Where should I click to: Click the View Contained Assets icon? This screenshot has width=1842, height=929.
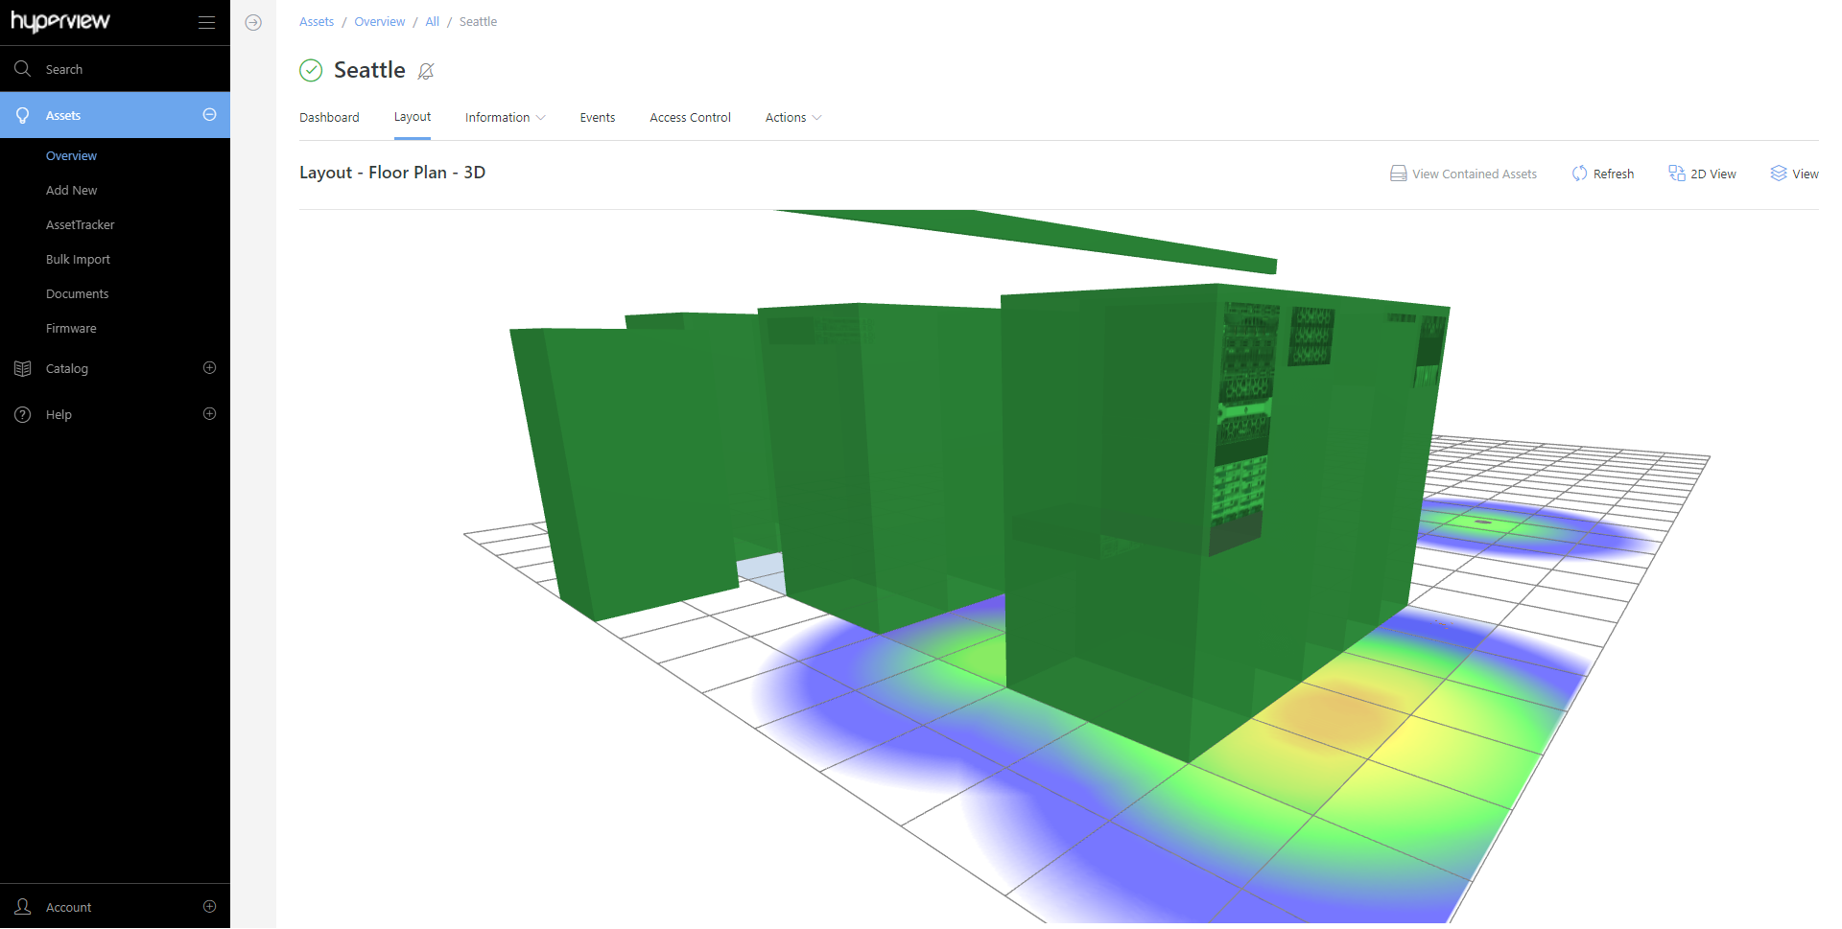(1399, 174)
